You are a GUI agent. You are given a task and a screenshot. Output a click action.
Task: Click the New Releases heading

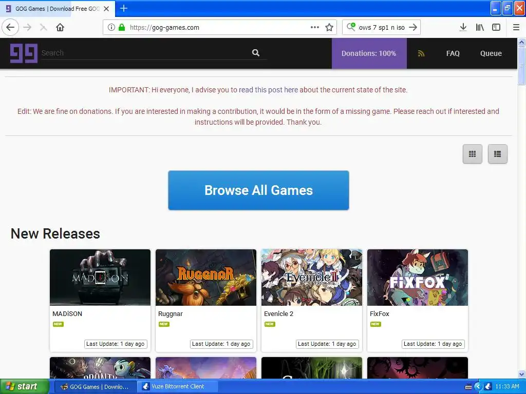pyautogui.click(x=55, y=233)
